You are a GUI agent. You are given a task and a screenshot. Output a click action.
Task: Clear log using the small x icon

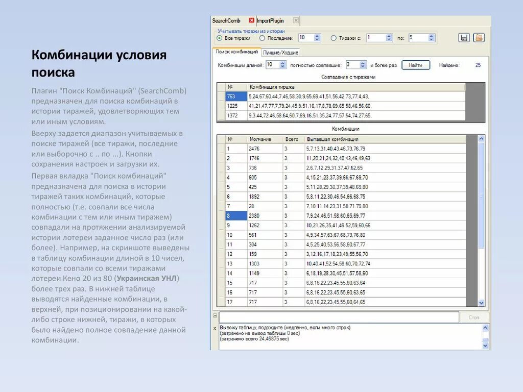215,328
